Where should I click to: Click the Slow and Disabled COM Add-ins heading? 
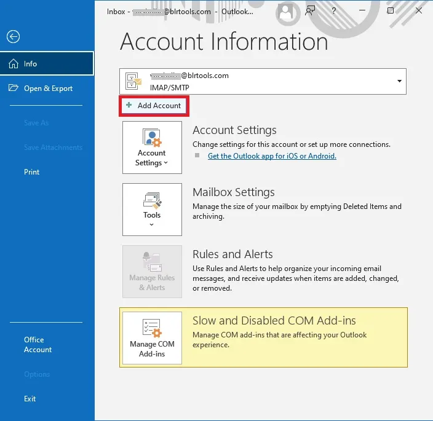click(x=274, y=321)
